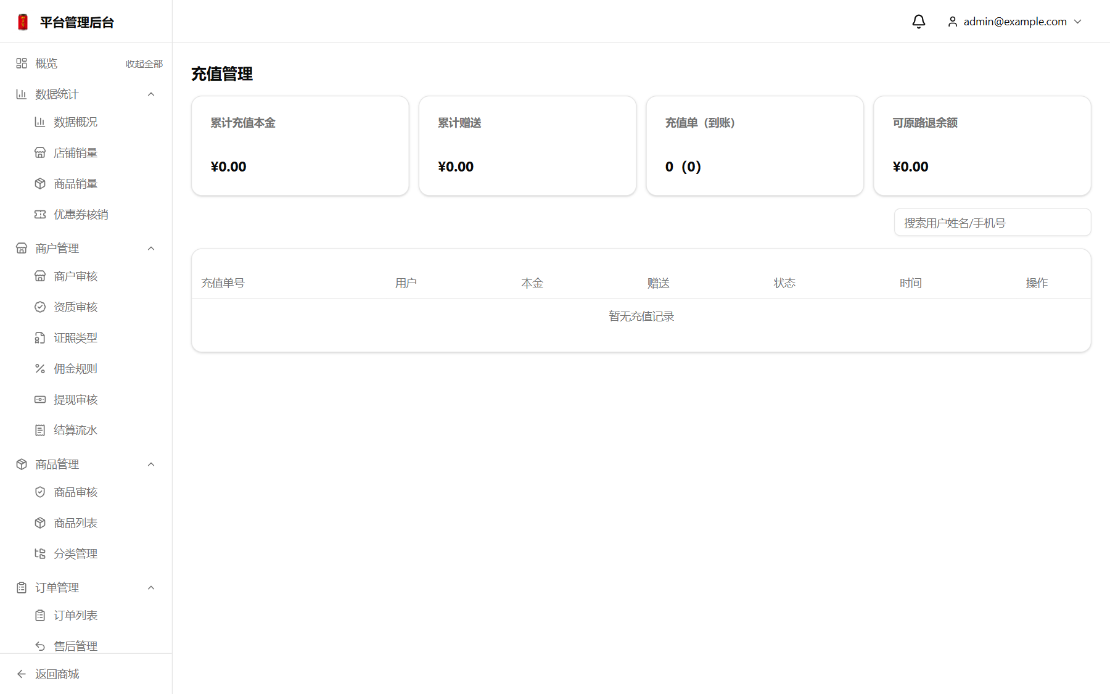
Task: Click admin@example.com account text
Action: click(x=1015, y=22)
